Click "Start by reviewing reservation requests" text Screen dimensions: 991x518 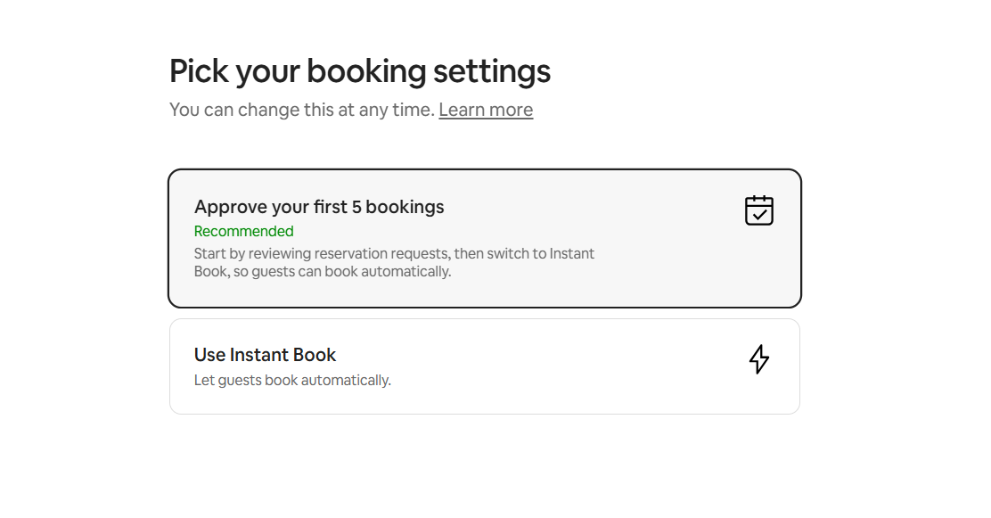(x=321, y=253)
